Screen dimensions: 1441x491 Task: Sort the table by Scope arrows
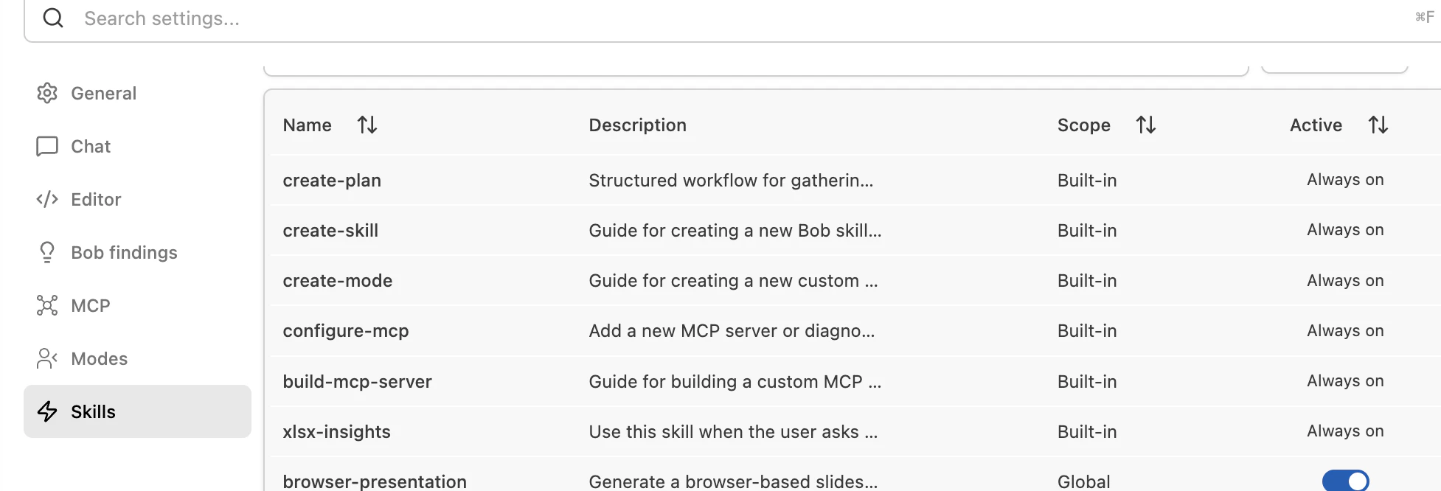[1146, 125]
